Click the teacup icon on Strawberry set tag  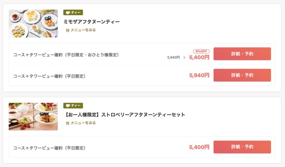click(68, 106)
